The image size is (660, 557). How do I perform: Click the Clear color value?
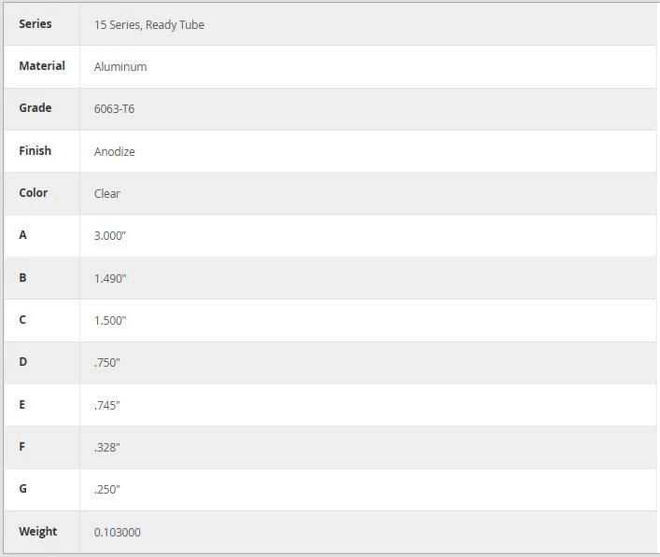(x=107, y=193)
